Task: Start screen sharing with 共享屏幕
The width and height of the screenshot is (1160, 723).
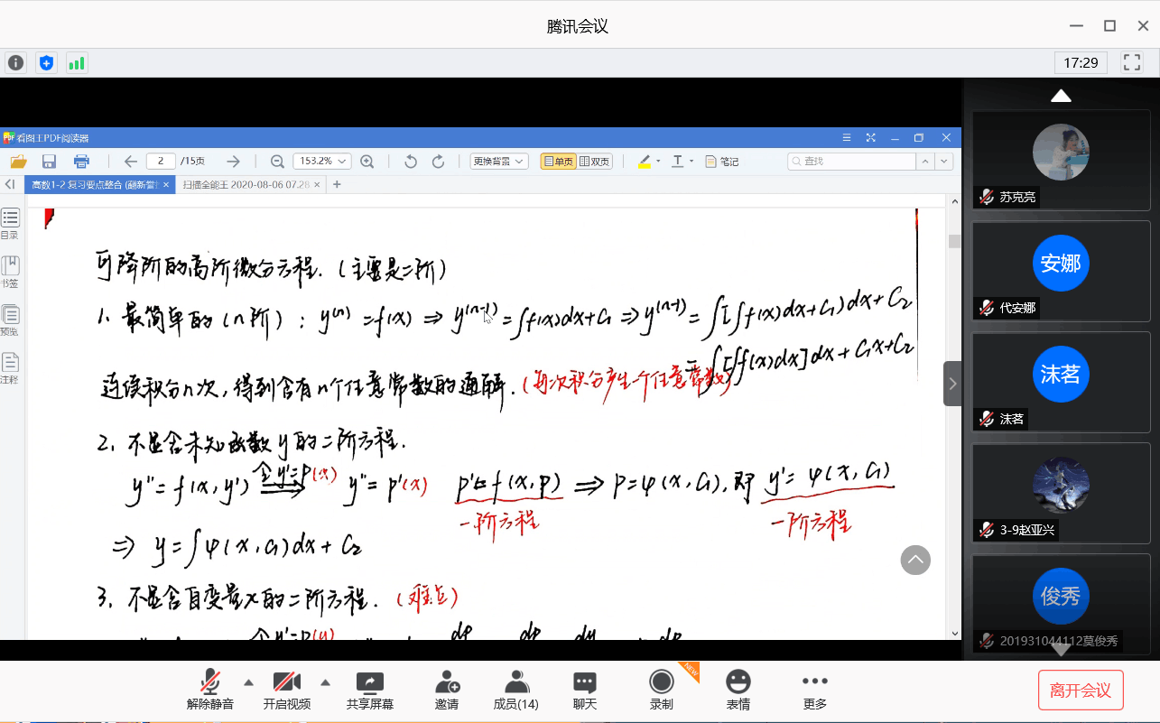Action: 370,690
